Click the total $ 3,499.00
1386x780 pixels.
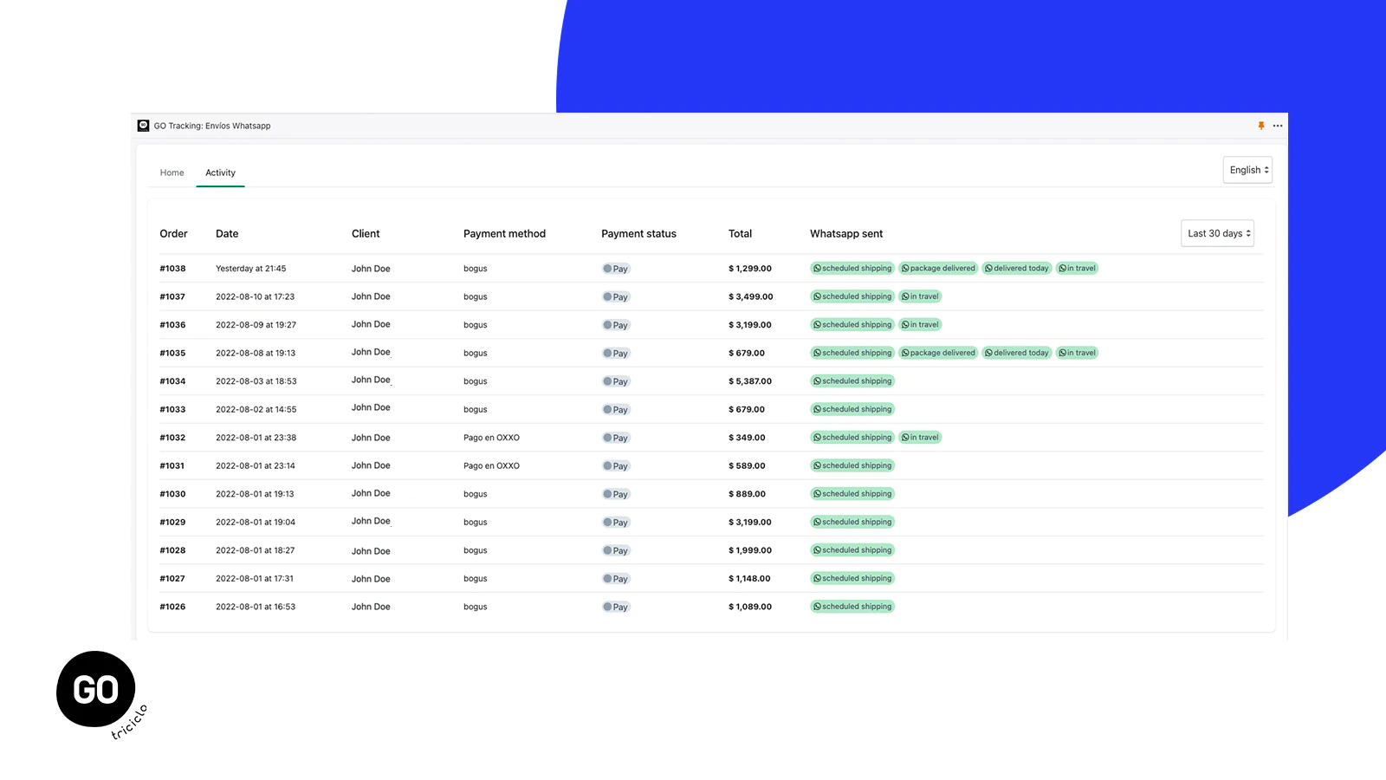click(x=750, y=296)
